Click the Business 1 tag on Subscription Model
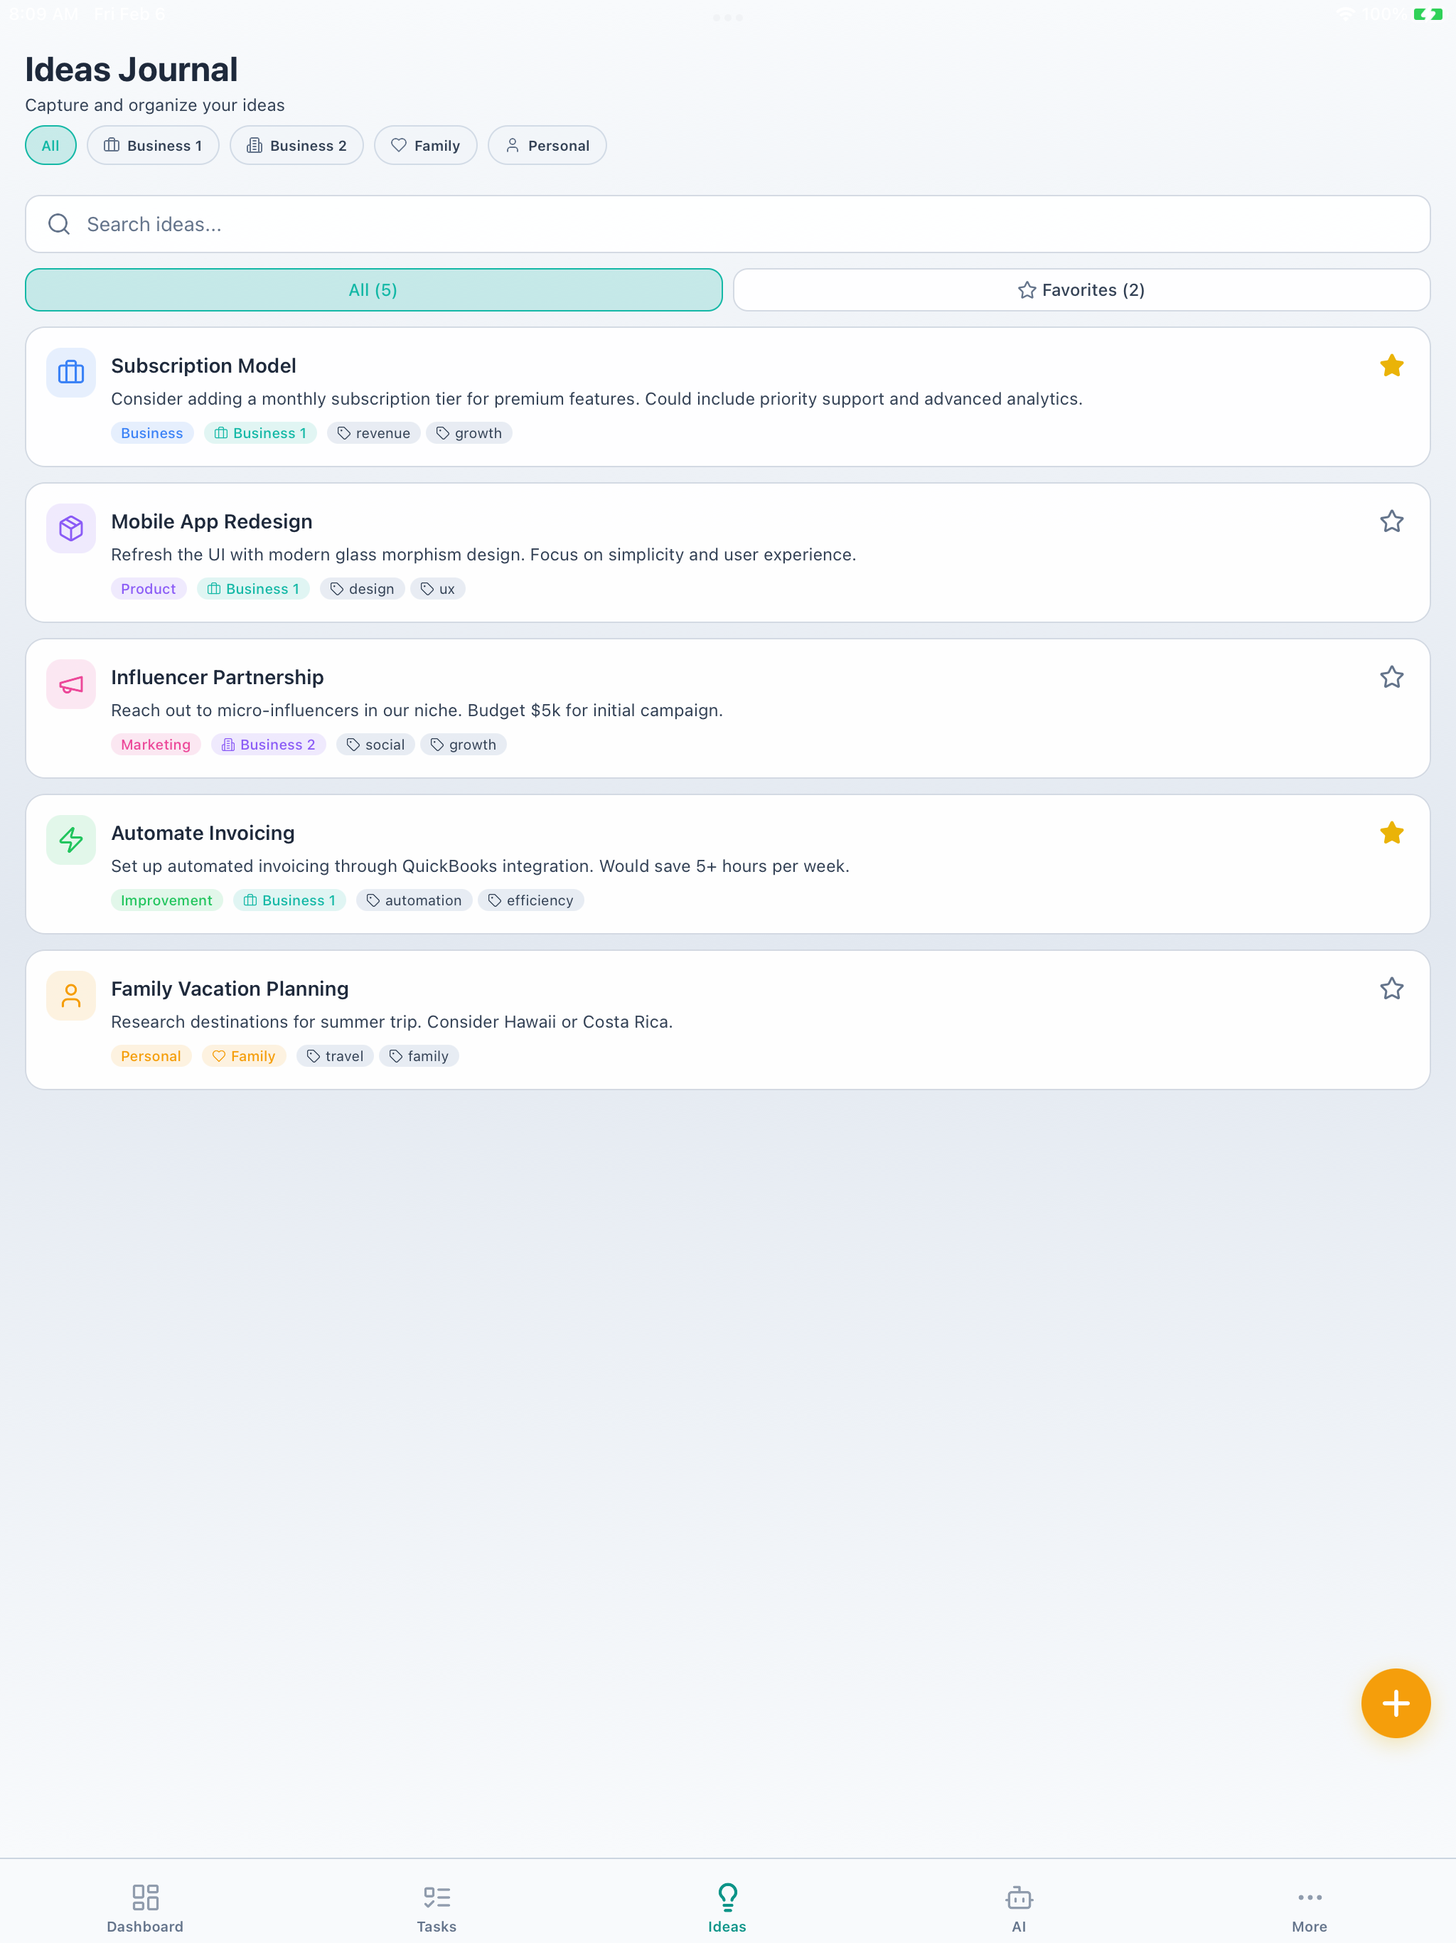The width and height of the screenshot is (1456, 1943). coord(260,433)
